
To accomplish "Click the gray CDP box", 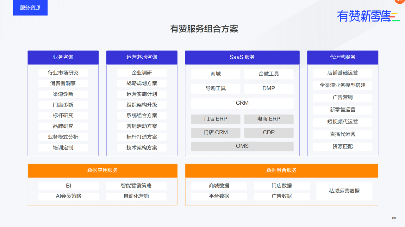I will pyautogui.click(x=269, y=133).
